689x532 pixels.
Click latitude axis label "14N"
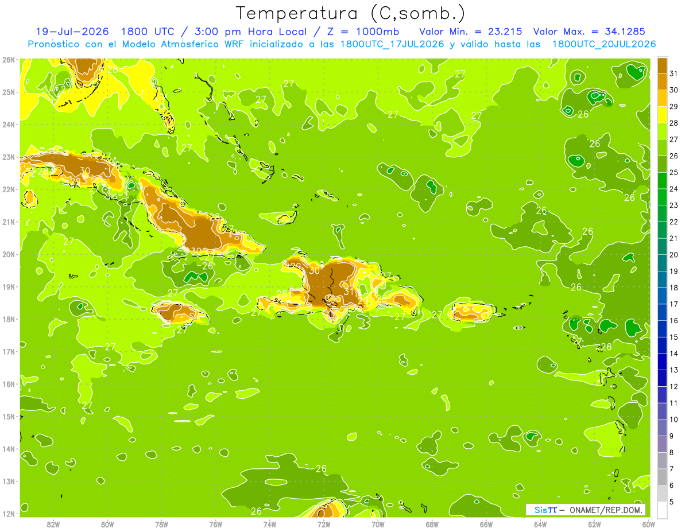pyautogui.click(x=9, y=449)
